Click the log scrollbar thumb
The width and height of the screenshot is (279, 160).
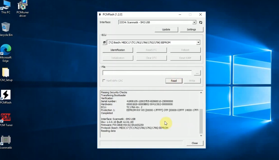(201, 121)
